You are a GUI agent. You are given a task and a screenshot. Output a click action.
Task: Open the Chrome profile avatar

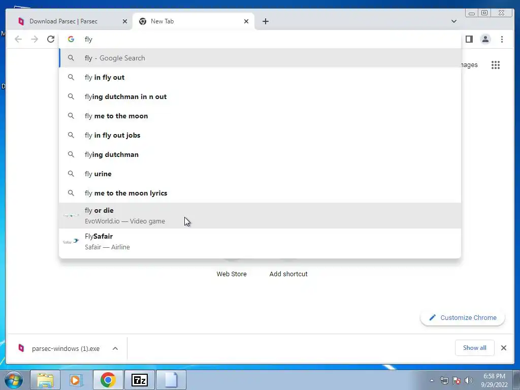coord(485,39)
